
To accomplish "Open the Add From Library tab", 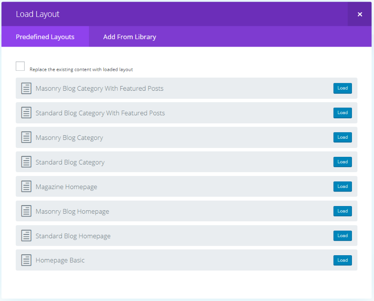I will tap(130, 36).
